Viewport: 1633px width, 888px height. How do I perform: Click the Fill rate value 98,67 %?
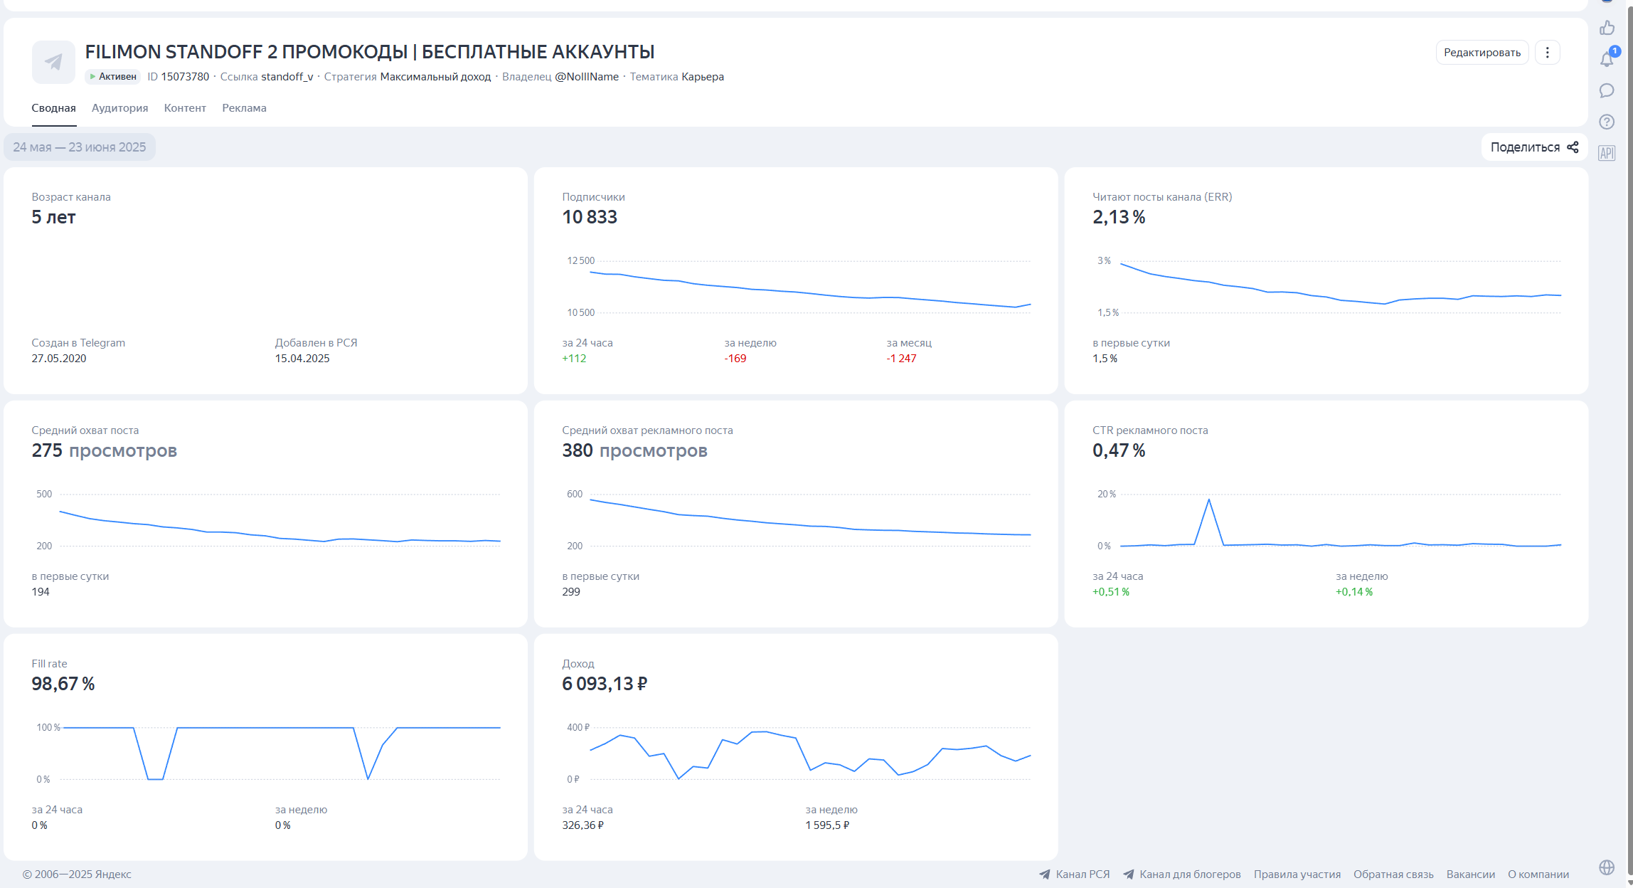click(x=63, y=684)
